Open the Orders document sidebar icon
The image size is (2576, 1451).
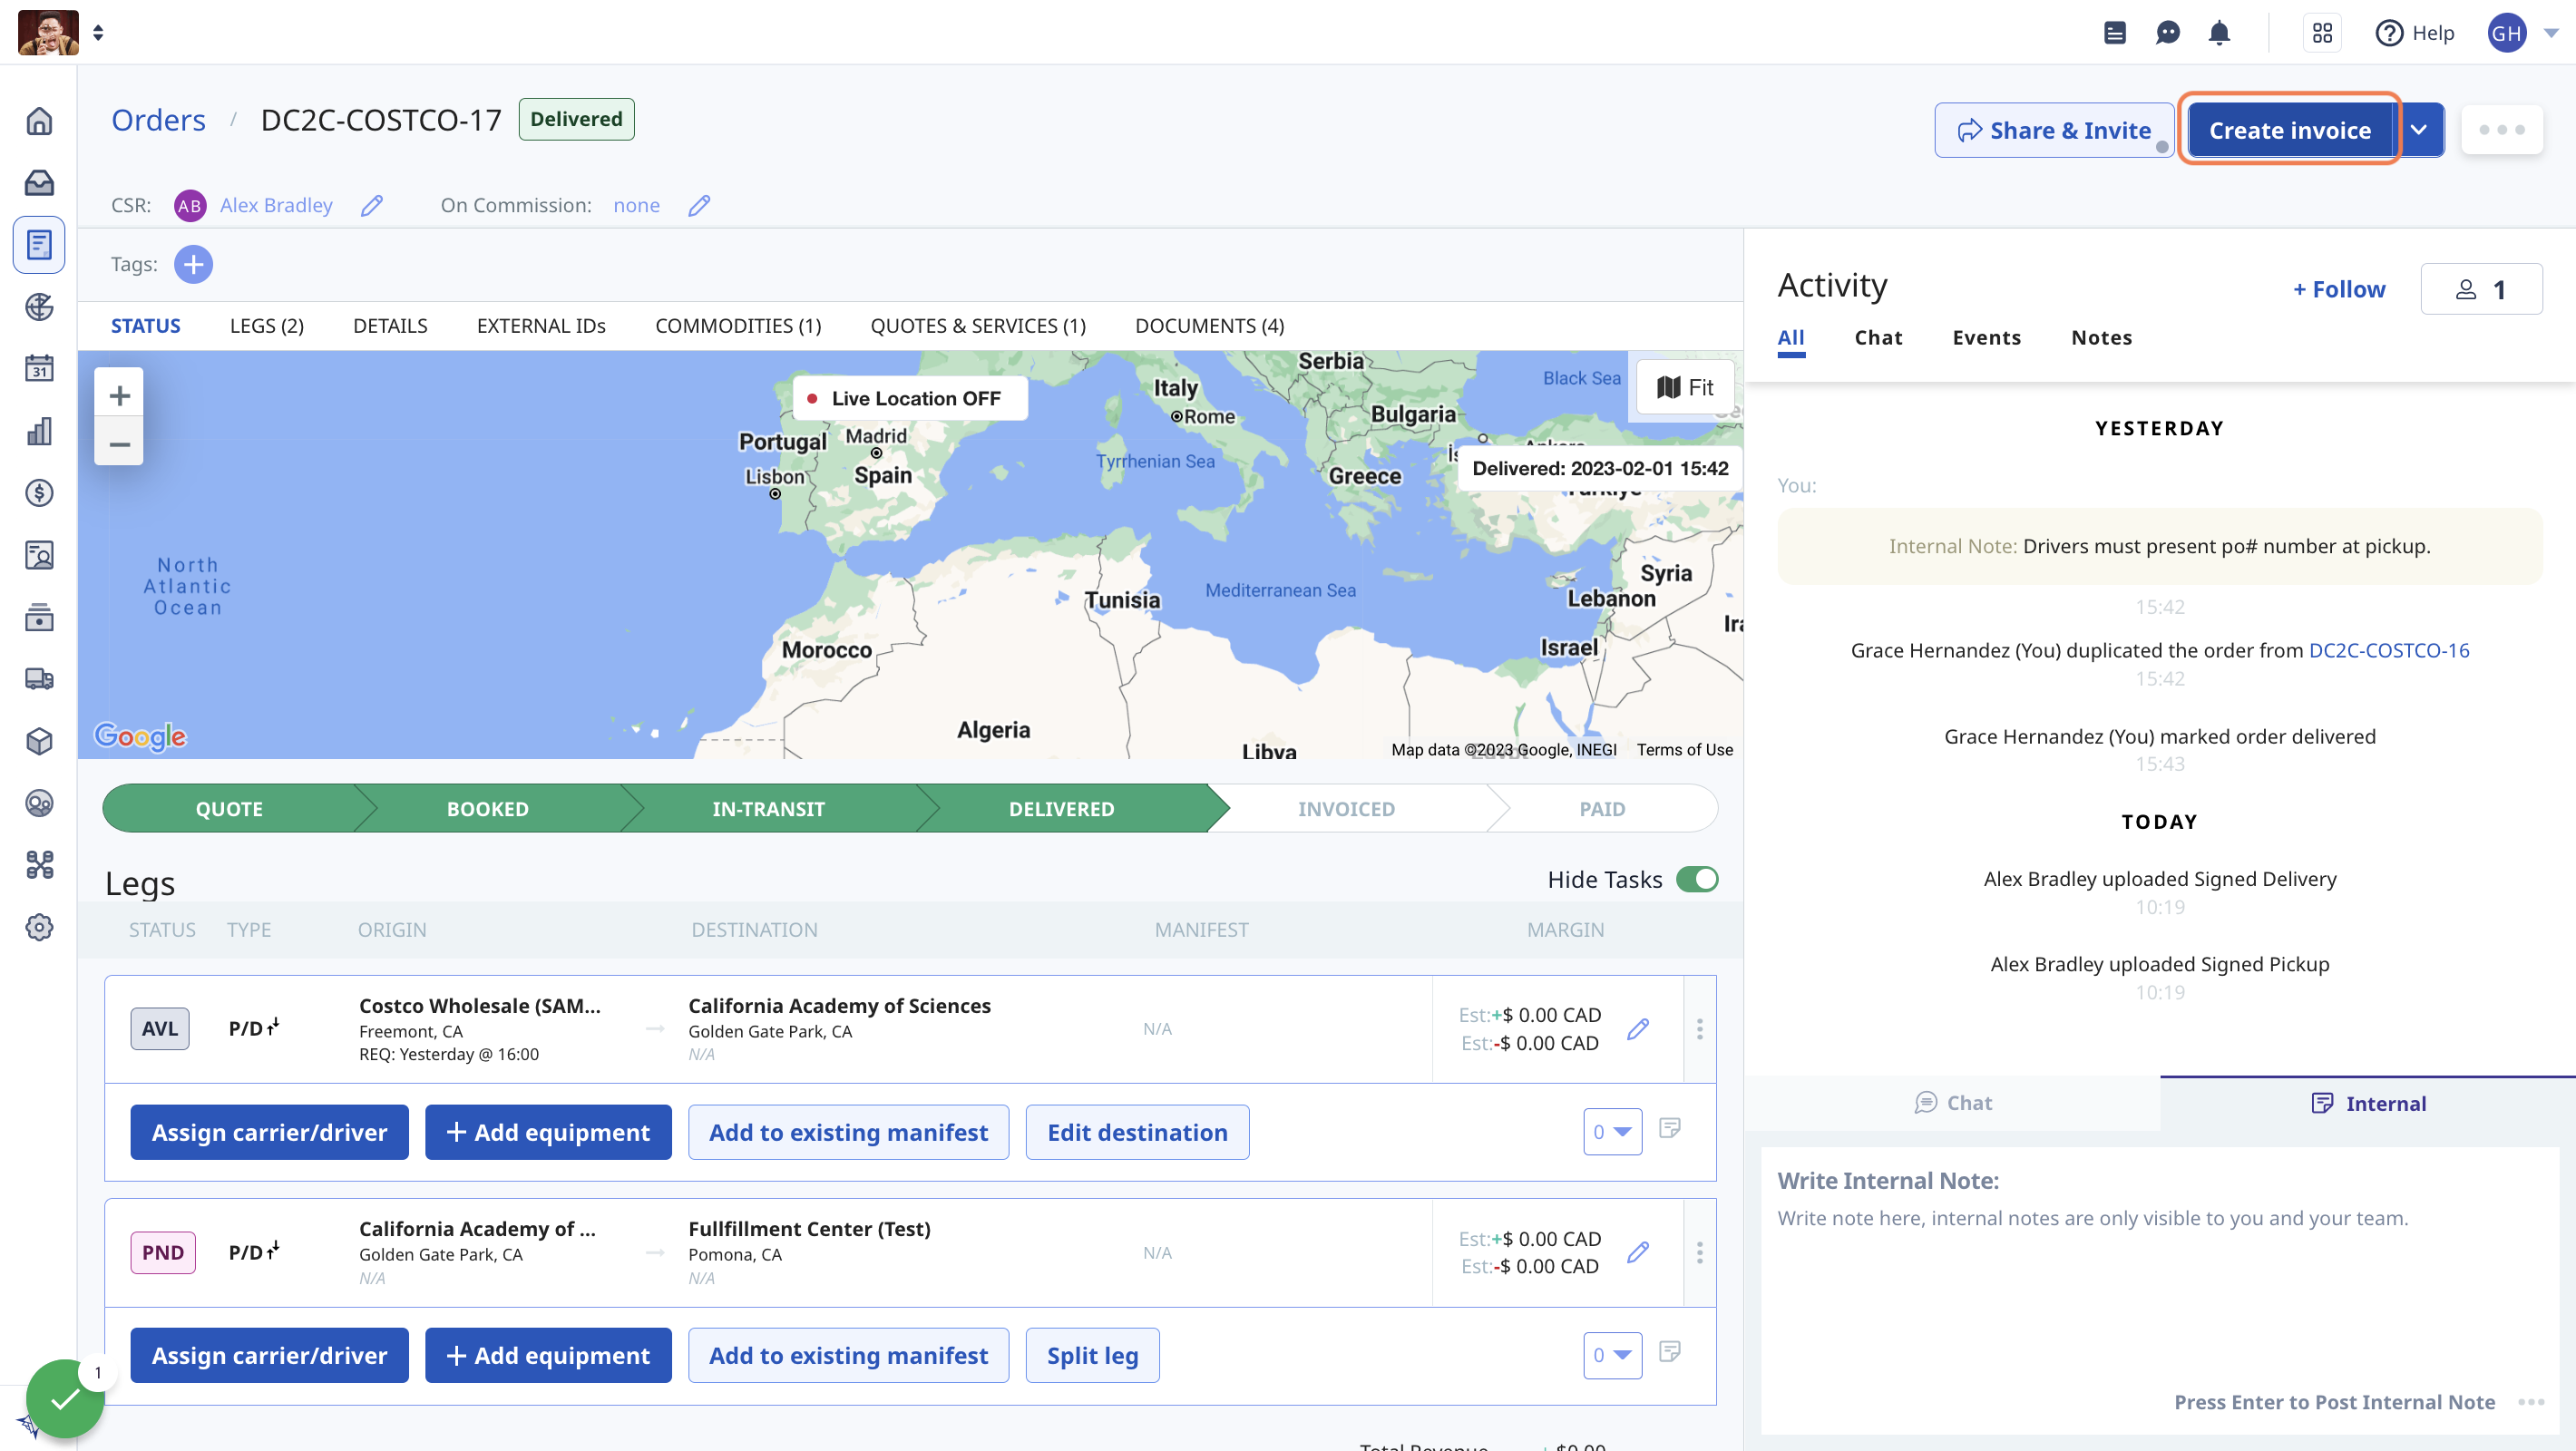[39, 245]
